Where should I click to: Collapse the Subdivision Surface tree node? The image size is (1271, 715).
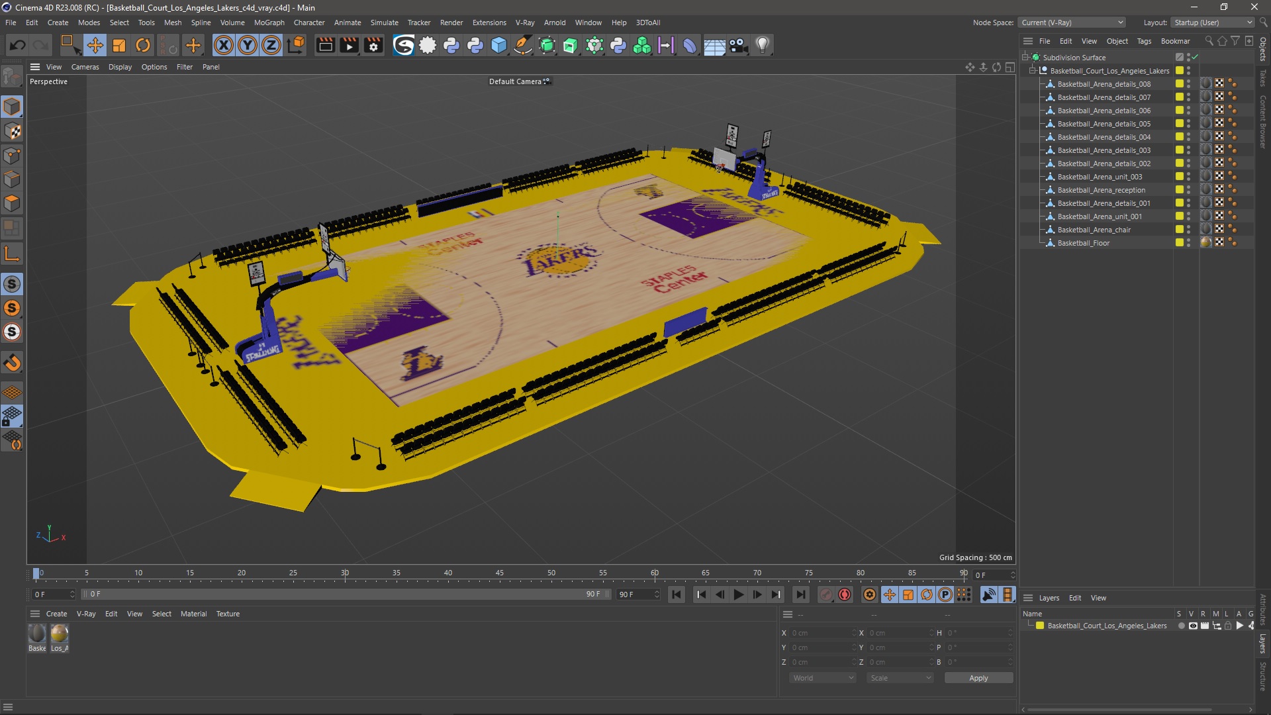tap(1025, 58)
